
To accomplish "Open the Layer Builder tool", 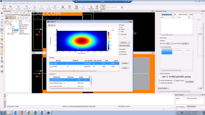I will [63, 7].
